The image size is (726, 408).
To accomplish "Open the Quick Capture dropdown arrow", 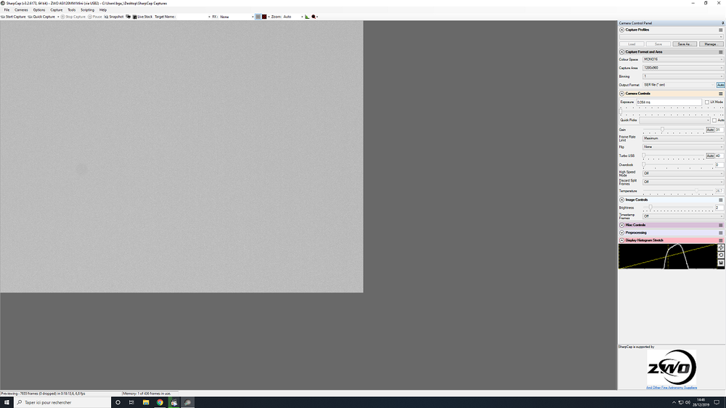I will click(58, 17).
